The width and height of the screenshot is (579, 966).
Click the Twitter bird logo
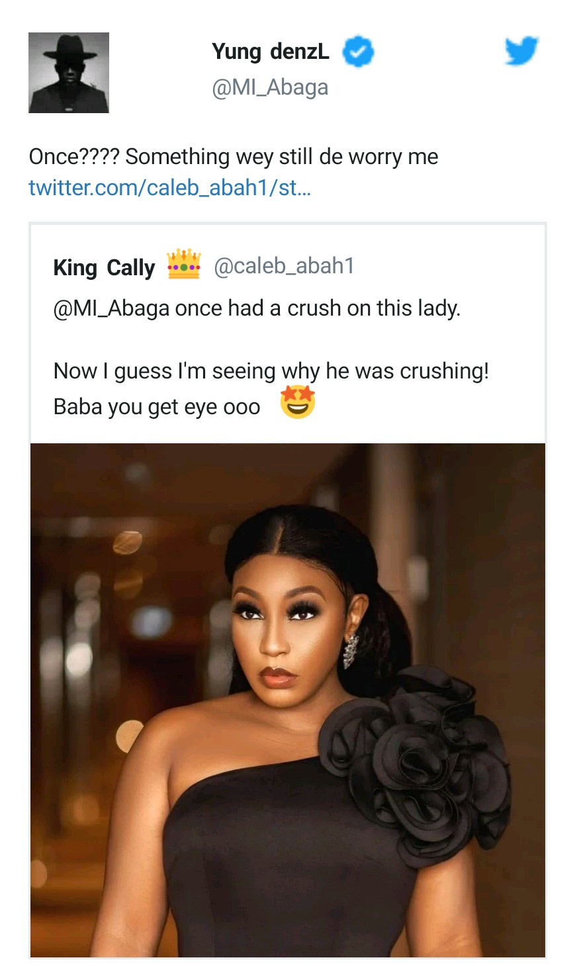coord(521,51)
